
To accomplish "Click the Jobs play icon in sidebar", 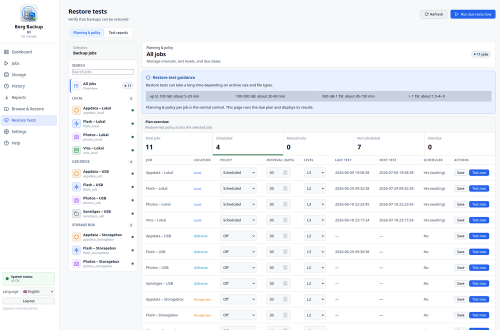I will click(x=6, y=63).
